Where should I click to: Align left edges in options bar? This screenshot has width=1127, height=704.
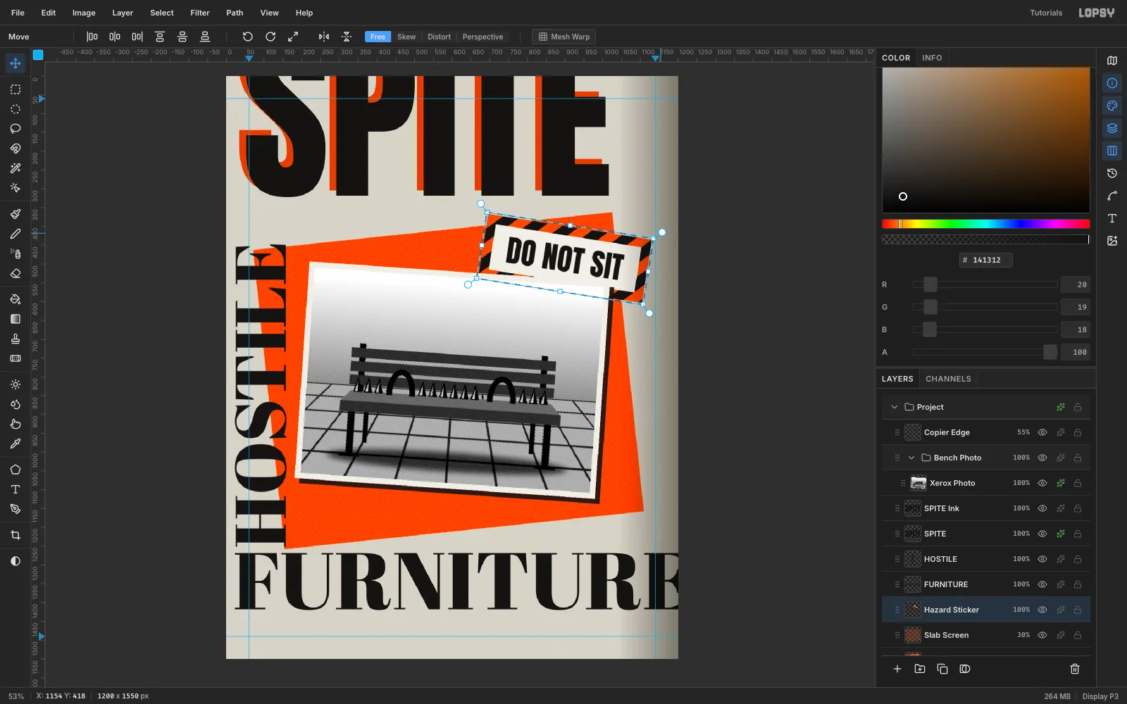[92, 37]
